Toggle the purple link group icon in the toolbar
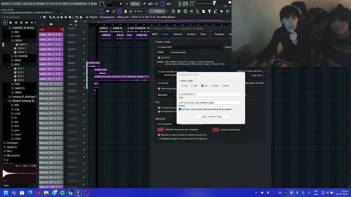Image resolution: width=351 pixels, height=197 pixels. pos(120,11)
